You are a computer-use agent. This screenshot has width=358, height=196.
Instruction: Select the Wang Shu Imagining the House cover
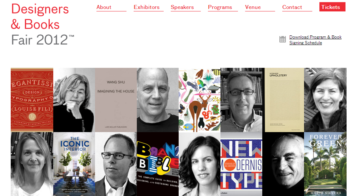[x=116, y=100]
